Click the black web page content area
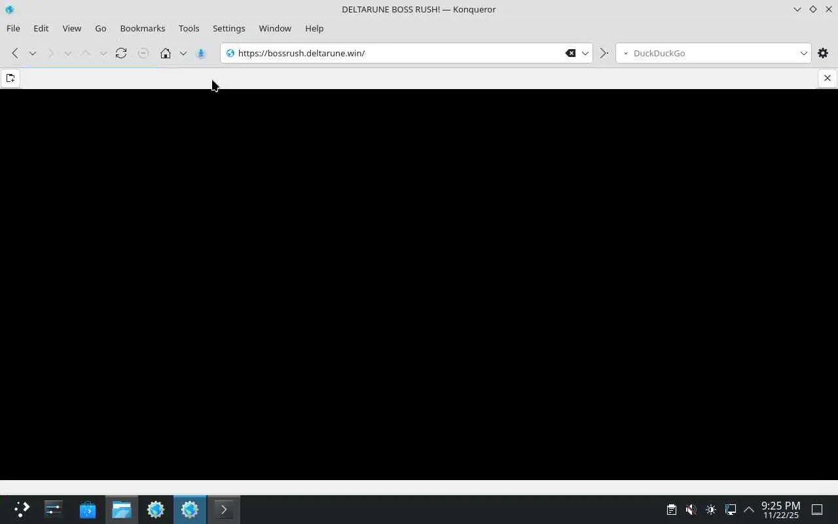This screenshot has height=524, width=838. click(x=419, y=284)
